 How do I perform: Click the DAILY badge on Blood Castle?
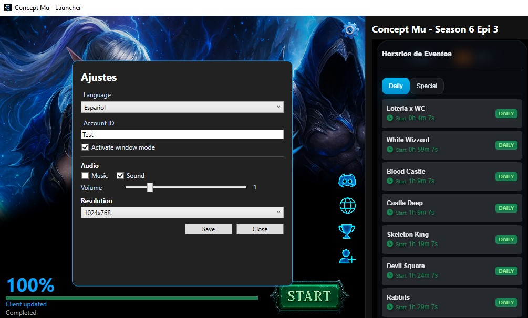click(x=505, y=176)
